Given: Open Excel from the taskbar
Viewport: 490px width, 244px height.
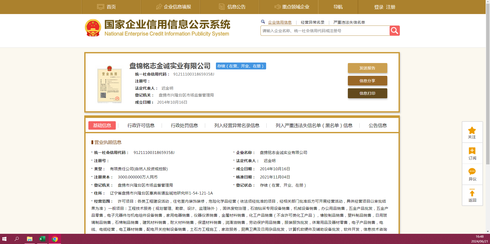Looking at the screenshot, I should (x=42, y=239).
